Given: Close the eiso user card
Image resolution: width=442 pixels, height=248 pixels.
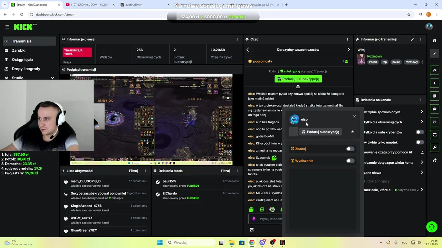Looking at the screenshot, I should coord(354,116).
